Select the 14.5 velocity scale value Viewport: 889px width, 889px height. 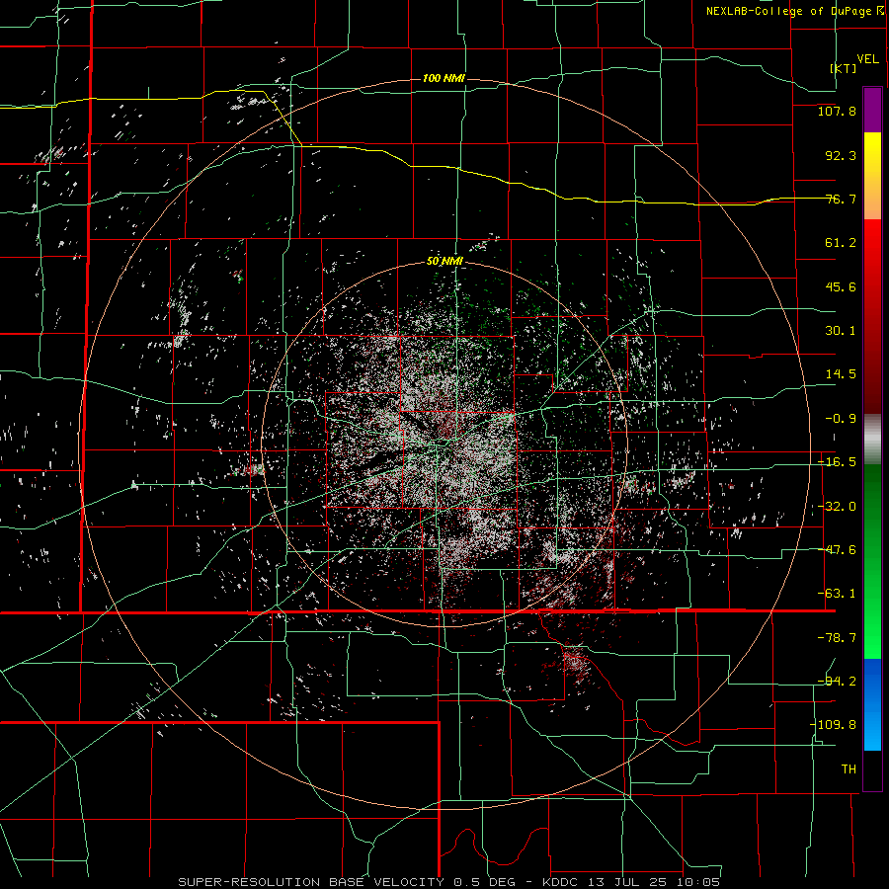pyautogui.click(x=841, y=374)
